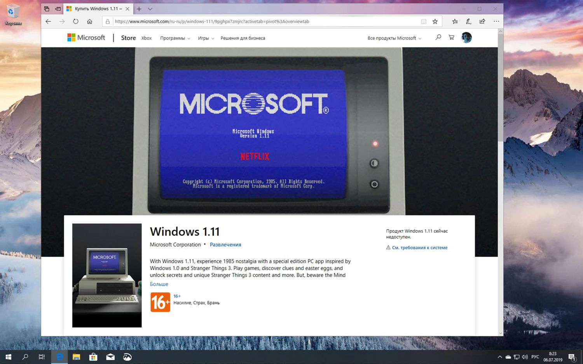Image resolution: width=583 pixels, height=364 pixels.
Task: Open the Развлечения category link
Action: click(225, 245)
